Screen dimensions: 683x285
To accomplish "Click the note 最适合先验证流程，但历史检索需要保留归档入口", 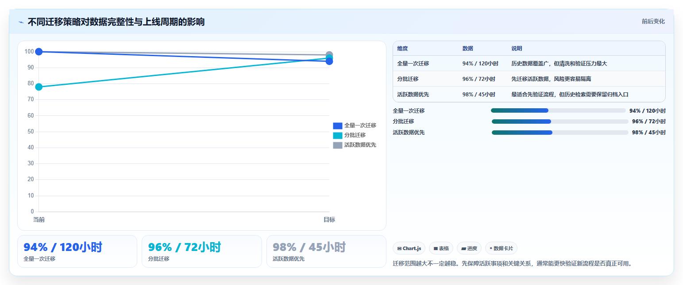I will [570, 95].
